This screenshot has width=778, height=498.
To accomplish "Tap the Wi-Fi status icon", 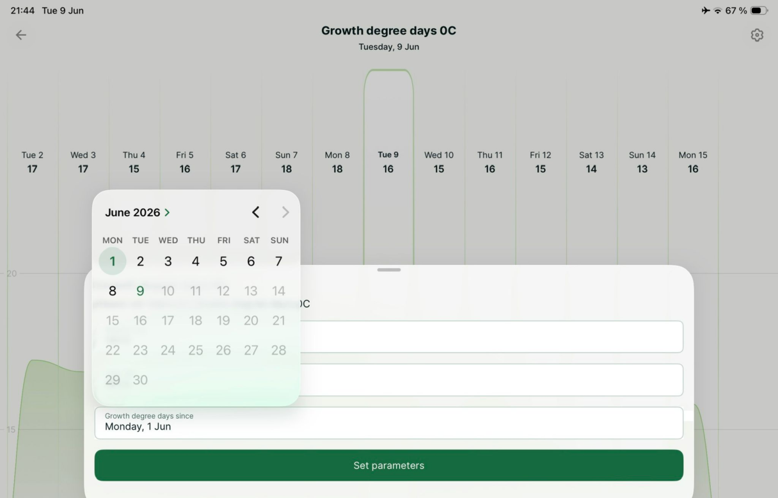I will 717,11.
